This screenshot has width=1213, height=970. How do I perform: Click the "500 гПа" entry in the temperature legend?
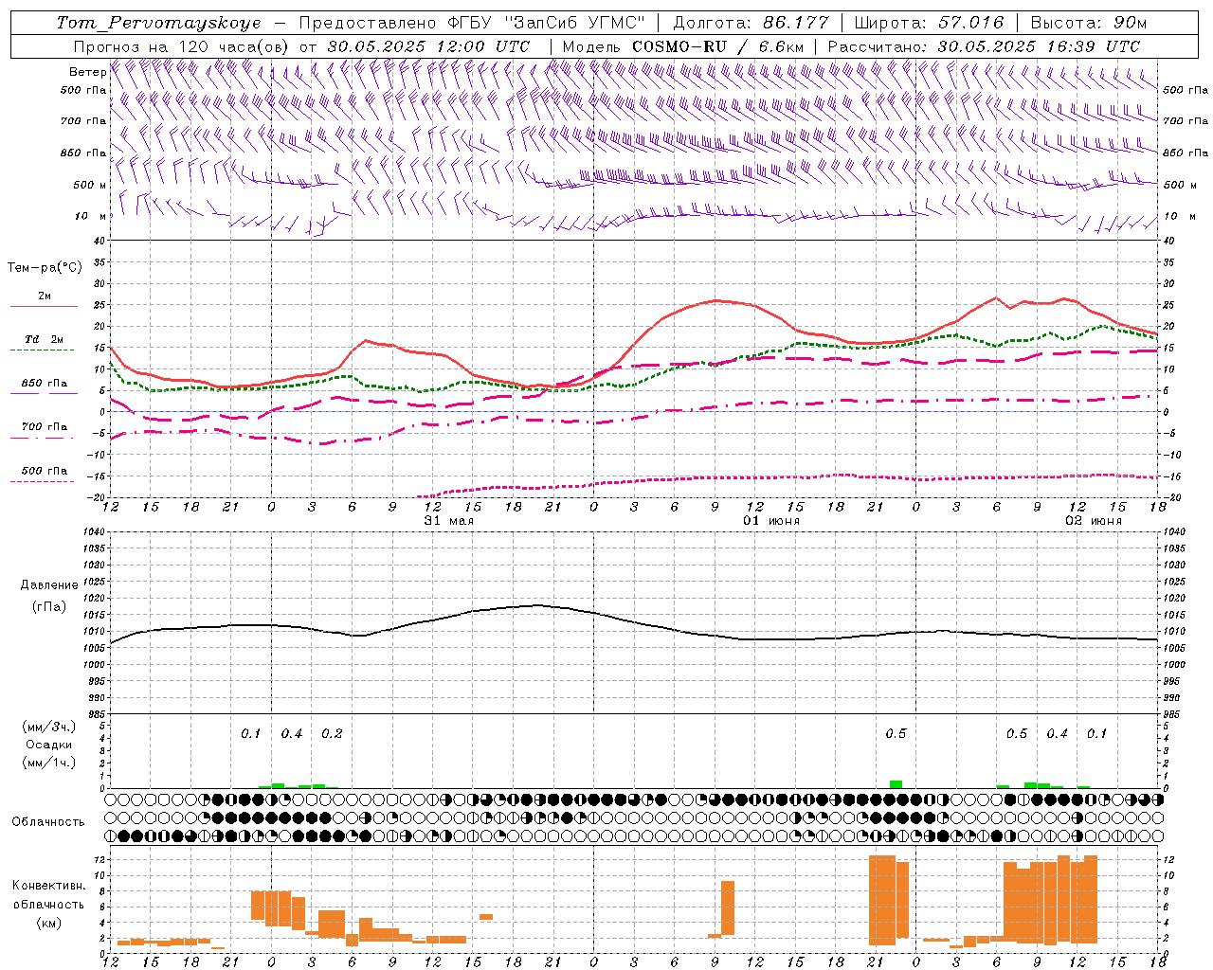[x=44, y=471]
